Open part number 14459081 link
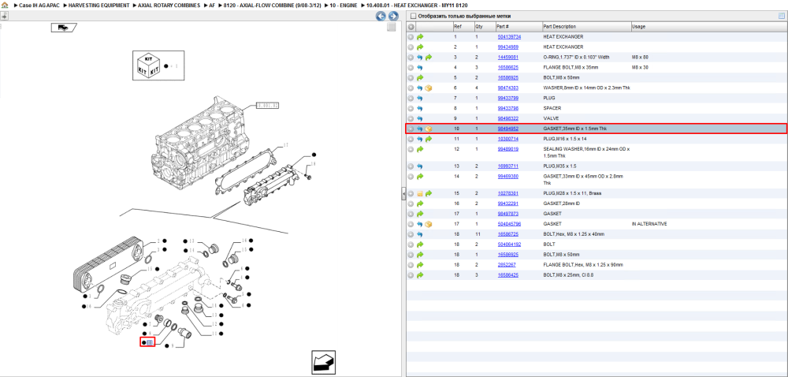The image size is (788, 377). pyautogui.click(x=508, y=58)
